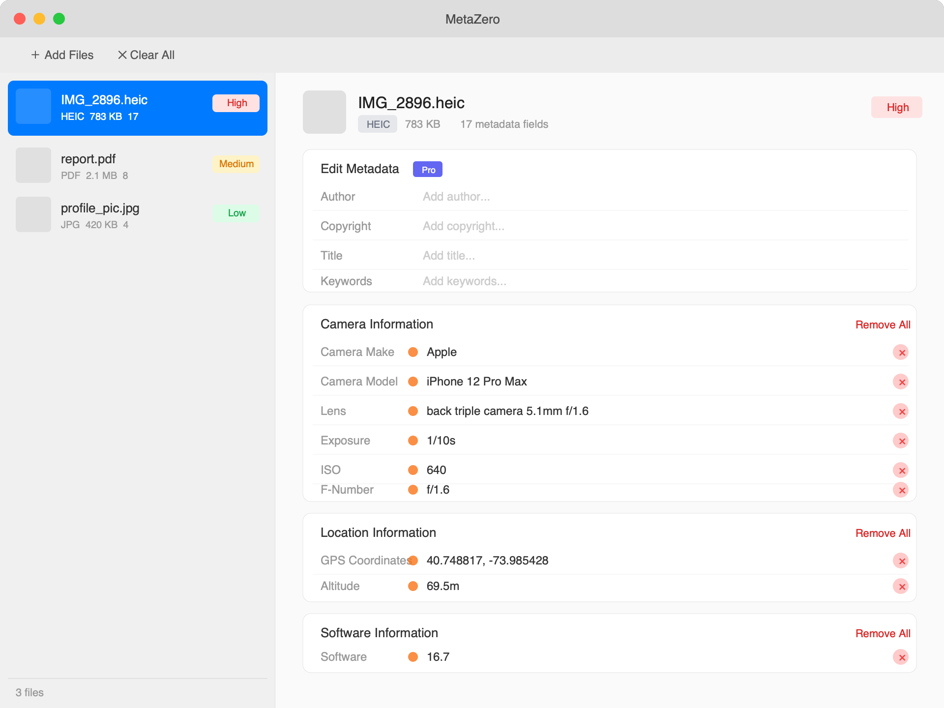Click the orange indicator next to GPS Coordinates
The width and height of the screenshot is (944, 708).
pos(413,560)
